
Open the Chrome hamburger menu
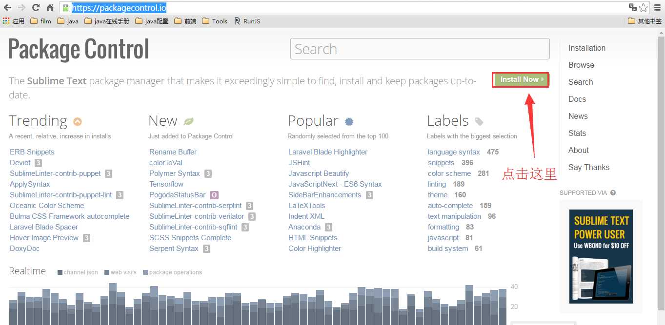click(x=657, y=7)
